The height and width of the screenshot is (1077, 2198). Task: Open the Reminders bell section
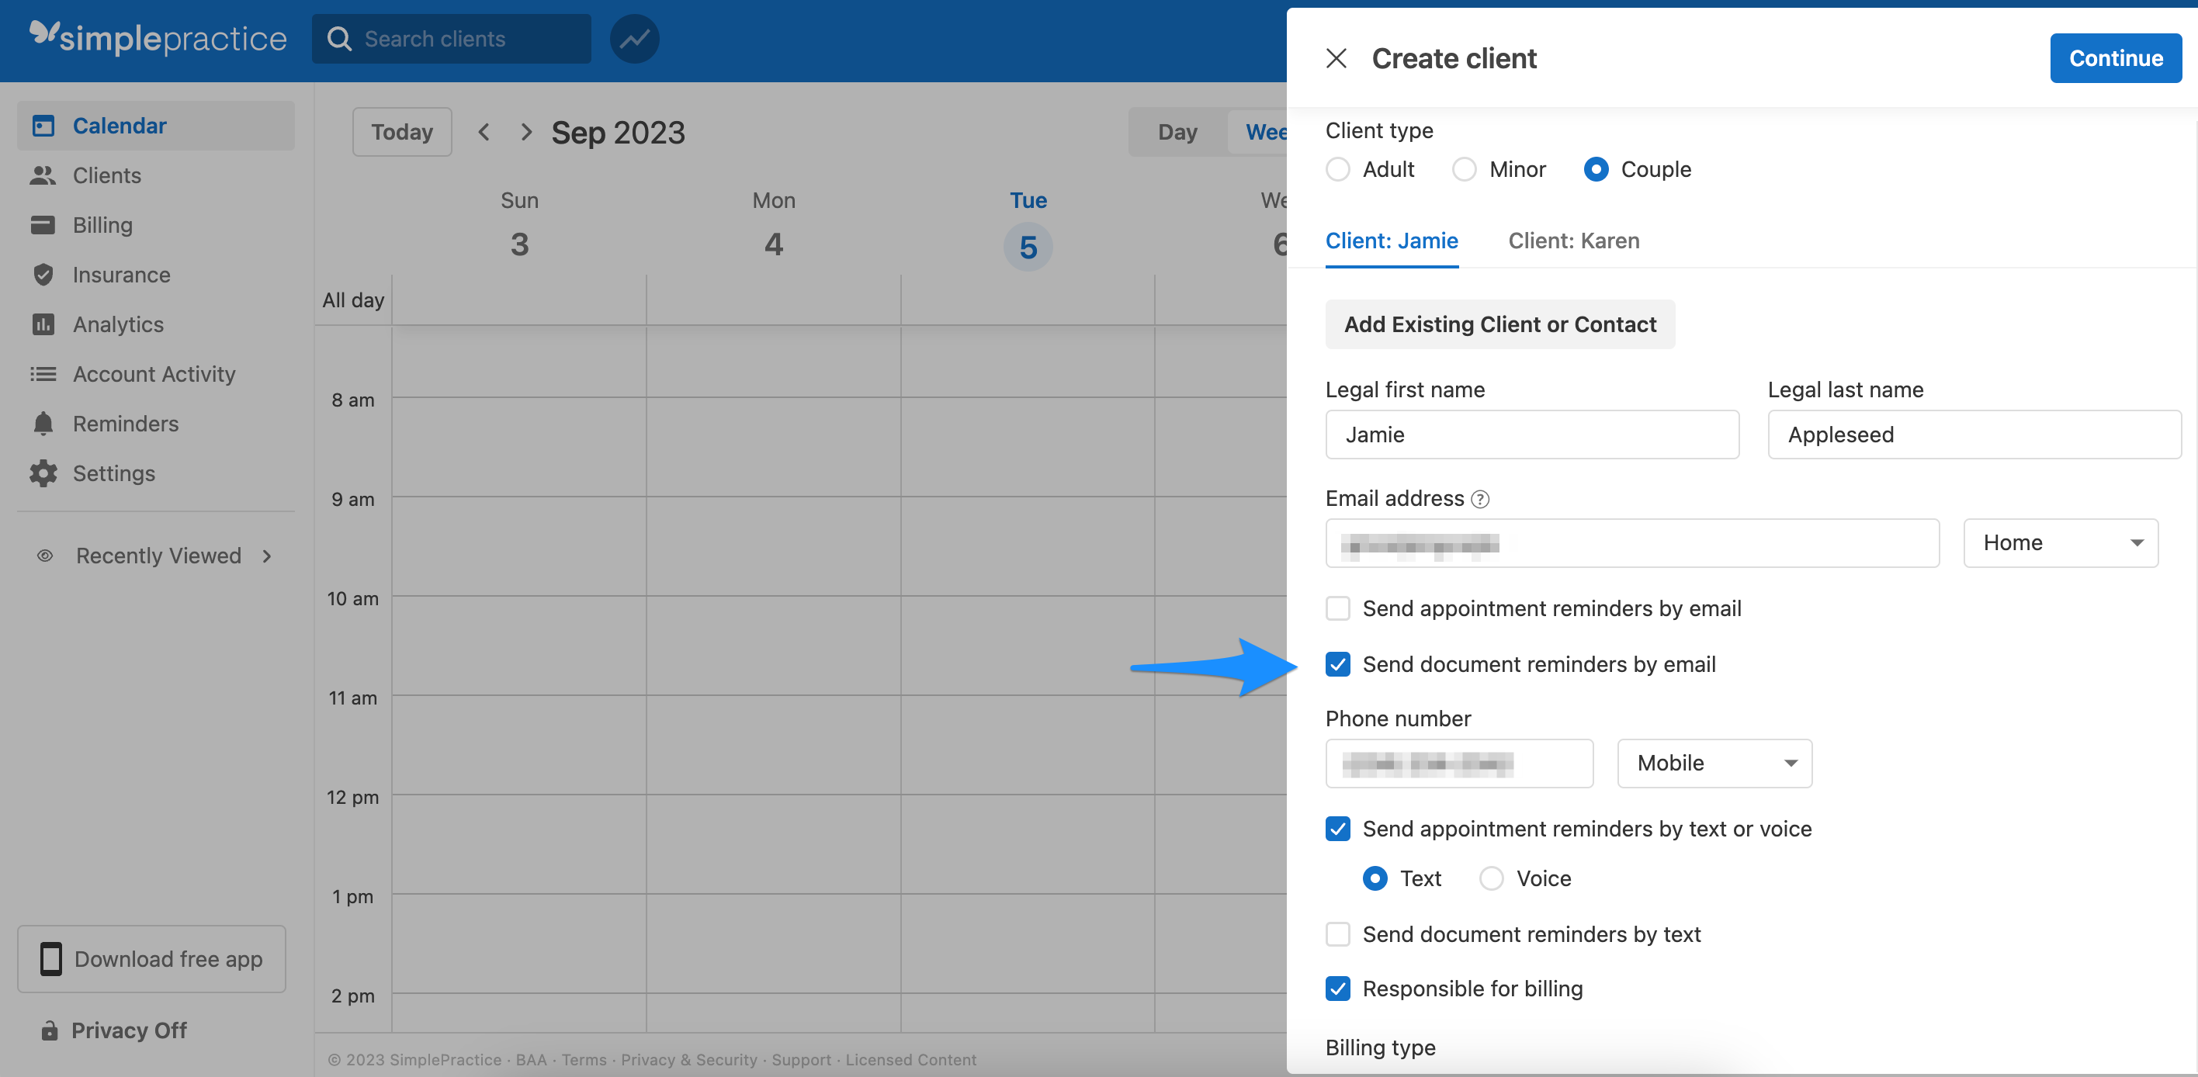[x=125, y=423]
